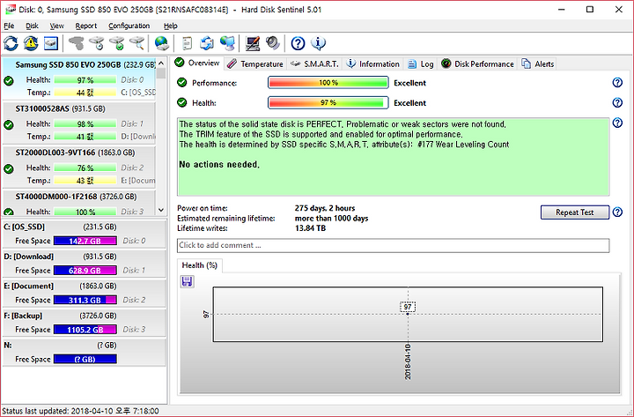The width and height of the screenshot is (634, 417).
Task: Open the Report menu
Action: pyautogui.click(x=85, y=26)
